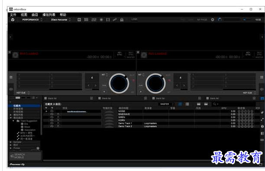Image resolution: width=265 pixels, height=171 pixels.
Task: Open the info icon on right sidebar
Action: point(262,126)
